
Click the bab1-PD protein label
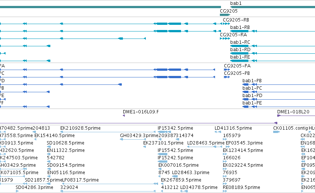point(252,96)
